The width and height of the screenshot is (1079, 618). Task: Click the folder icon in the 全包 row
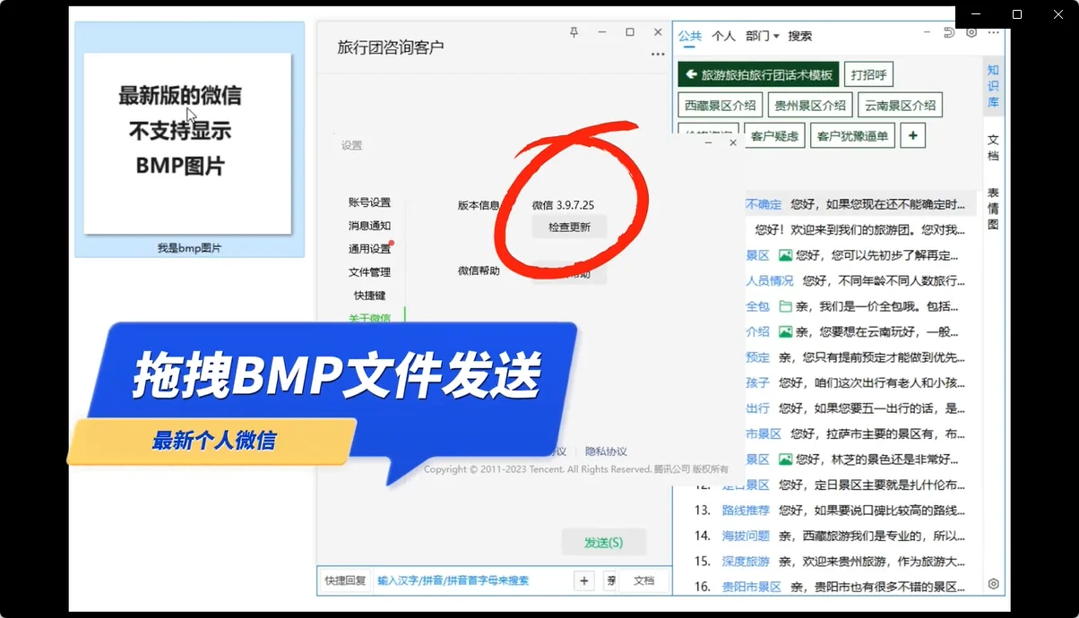[785, 306]
